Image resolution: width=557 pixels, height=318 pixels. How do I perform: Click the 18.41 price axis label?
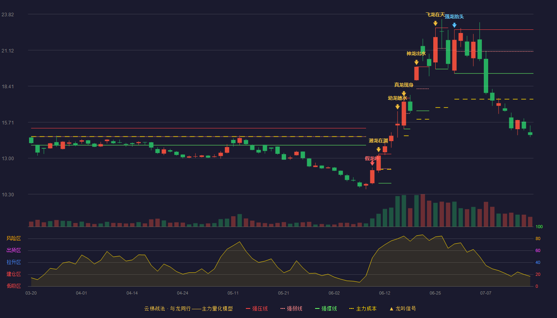[x=8, y=87]
